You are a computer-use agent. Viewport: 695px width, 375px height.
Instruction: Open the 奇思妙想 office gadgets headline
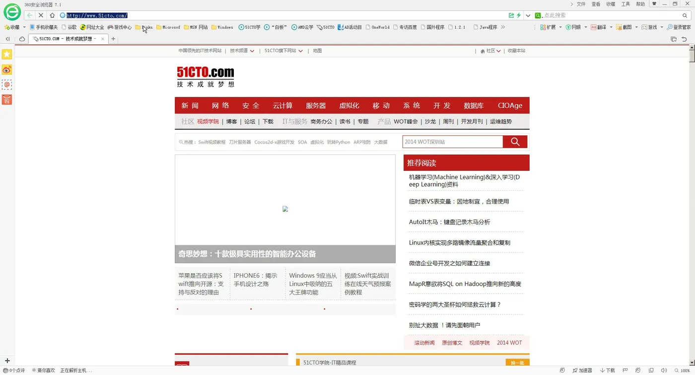point(247,254)
